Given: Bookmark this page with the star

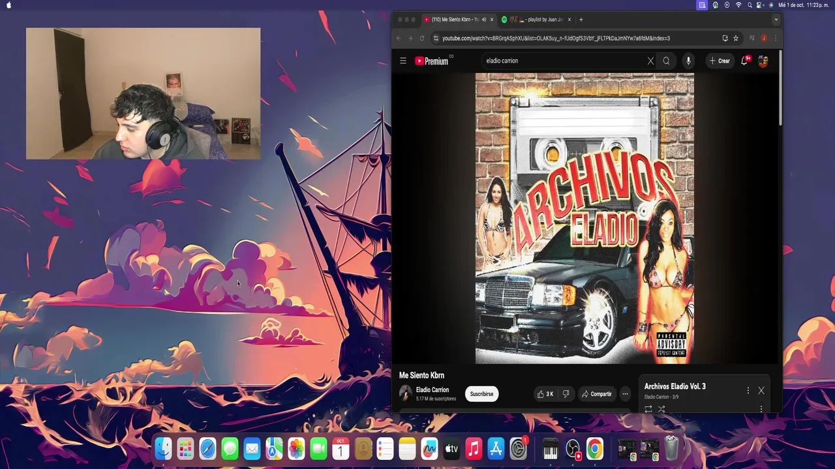Looking at the screenshot, I should 736,38.
